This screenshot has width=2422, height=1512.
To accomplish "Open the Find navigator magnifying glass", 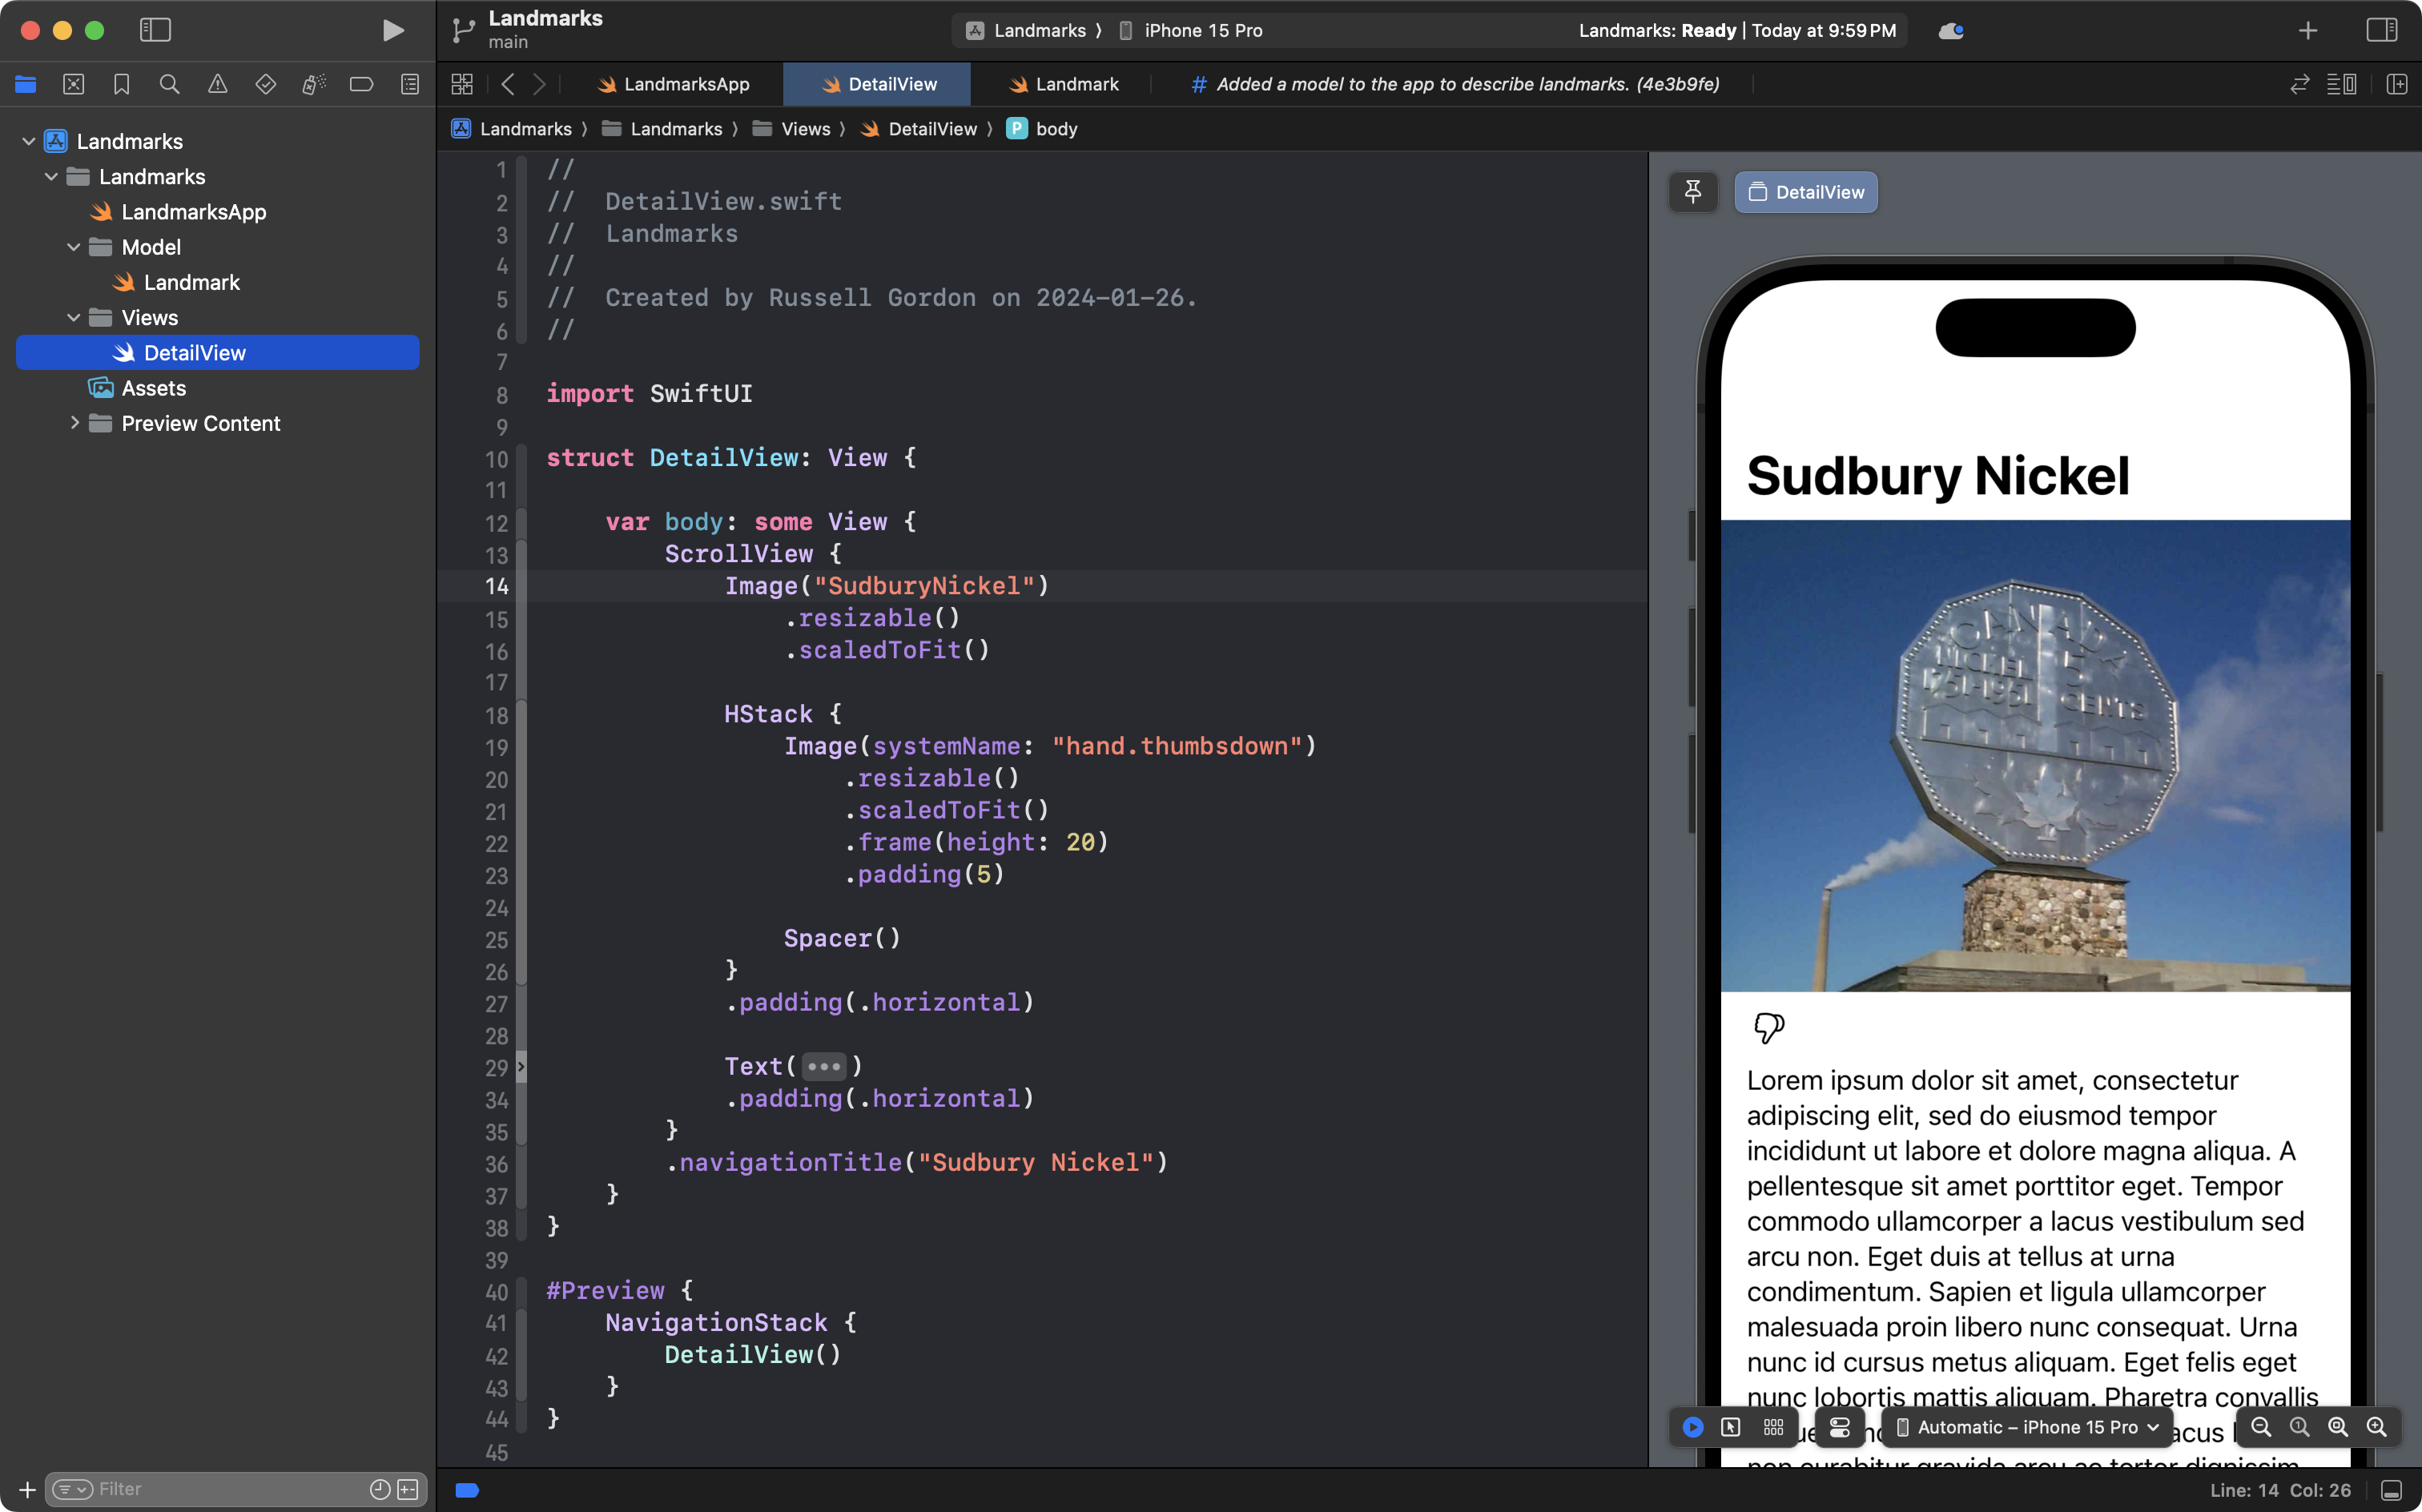I will point(169,84).
